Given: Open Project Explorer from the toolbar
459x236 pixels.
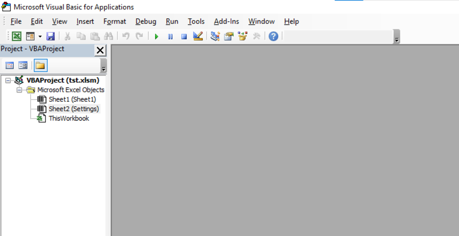Looking at the screenshot, I should (215, 36).
